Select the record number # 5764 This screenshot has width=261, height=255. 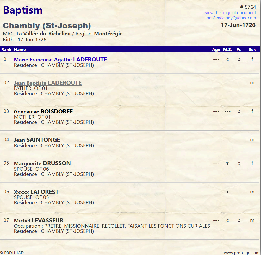point(248,7)
